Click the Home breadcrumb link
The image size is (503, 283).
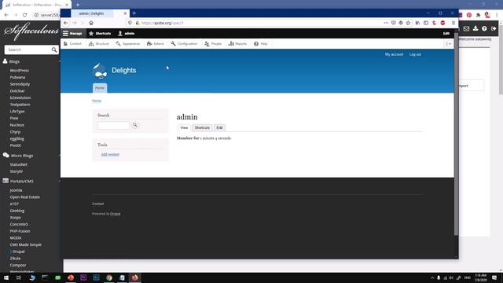[x=97, y=101]
